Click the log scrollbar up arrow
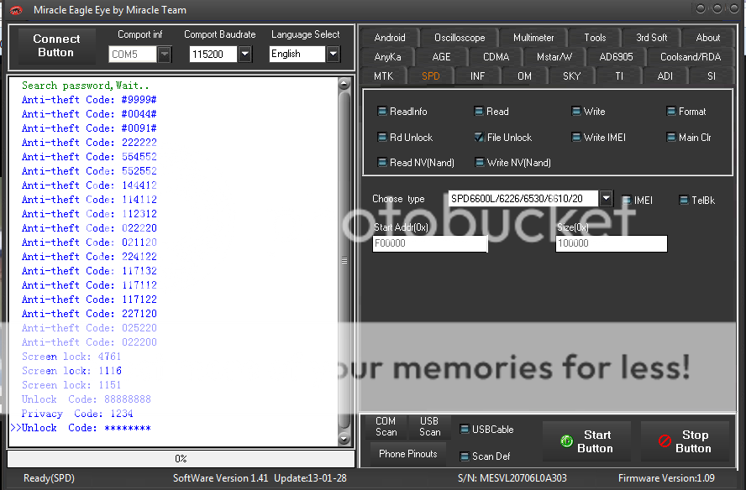Viewport: 746px width, 490px height. tap(344, 84)
